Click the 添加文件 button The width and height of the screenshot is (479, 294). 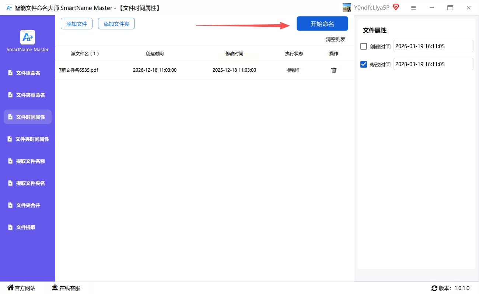tap(77, 24)
